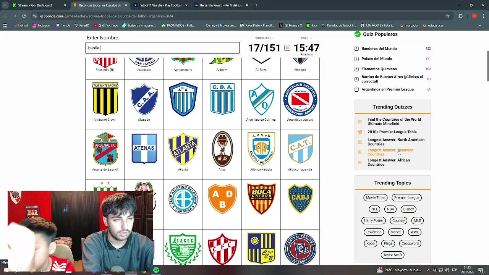The height and width of the screenshot is (275, 489).
Task: Switch to the Futbol11 Wordle tab
Action: click(160, 5)
